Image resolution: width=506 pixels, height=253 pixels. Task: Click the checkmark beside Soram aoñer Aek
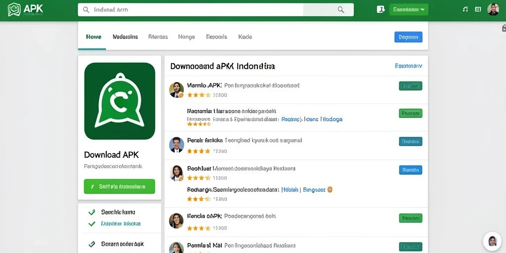91,244
